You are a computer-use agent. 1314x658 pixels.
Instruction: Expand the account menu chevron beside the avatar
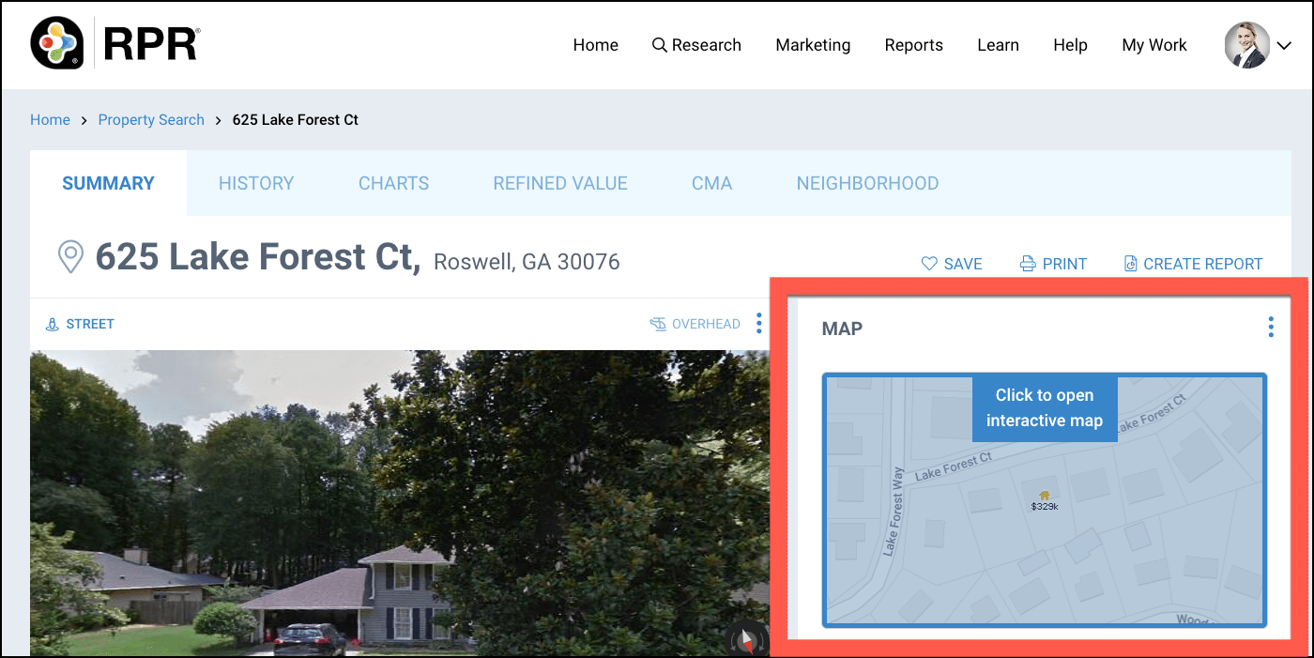(x=1285, y=46)
